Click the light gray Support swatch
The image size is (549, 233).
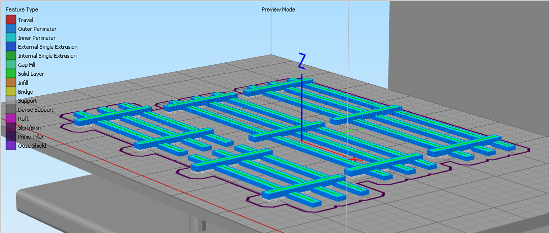tap(10, 101)
